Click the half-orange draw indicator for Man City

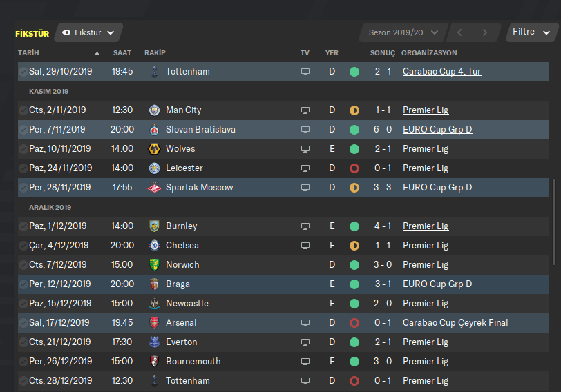(354, 110)
